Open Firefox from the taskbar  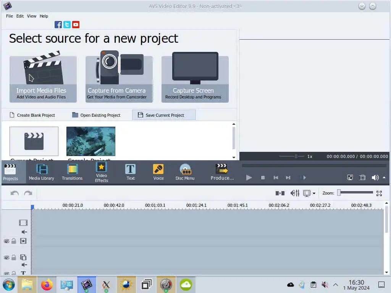pos(47,285)
